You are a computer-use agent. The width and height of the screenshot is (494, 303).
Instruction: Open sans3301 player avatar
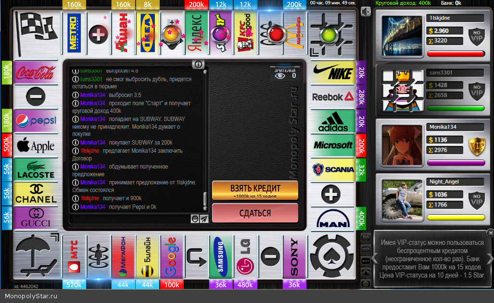(x=402, y=91)
